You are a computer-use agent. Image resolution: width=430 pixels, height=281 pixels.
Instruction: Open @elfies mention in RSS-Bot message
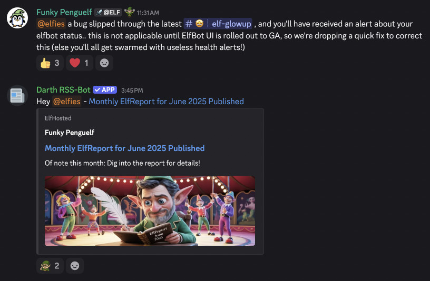tap(66, 102)
